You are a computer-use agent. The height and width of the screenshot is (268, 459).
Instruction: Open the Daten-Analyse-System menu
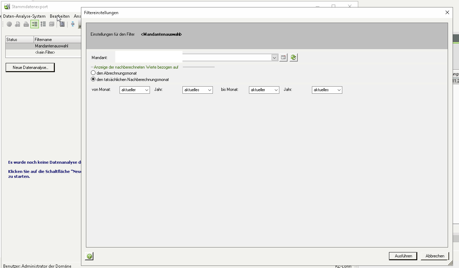pos(24,16)
